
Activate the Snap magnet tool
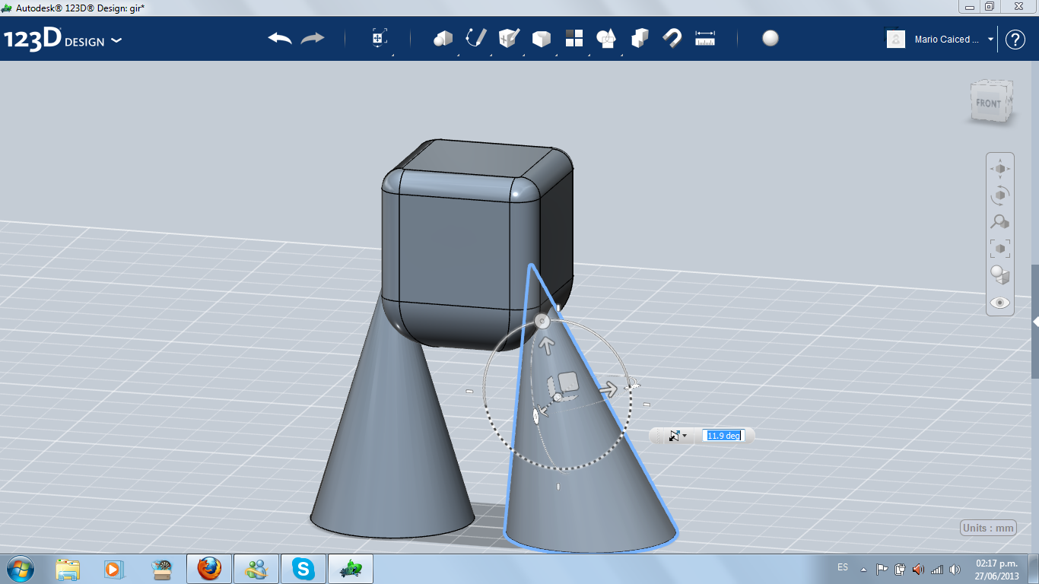[x=672, y=38]
